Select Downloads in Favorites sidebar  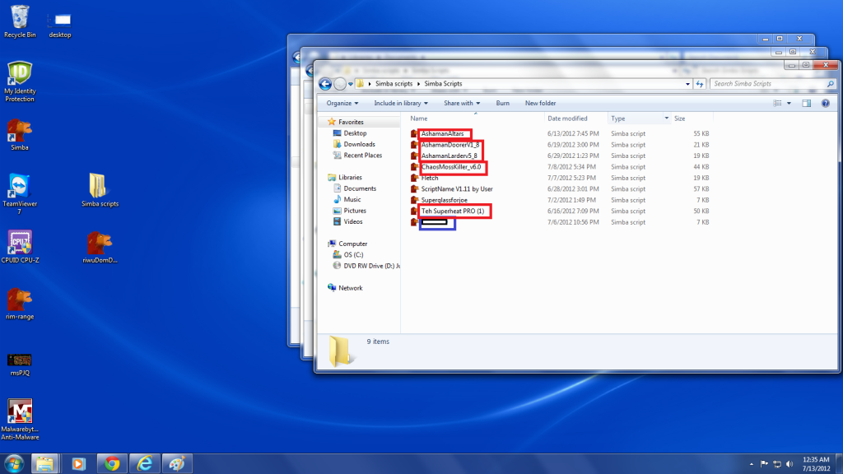(359, 144)
